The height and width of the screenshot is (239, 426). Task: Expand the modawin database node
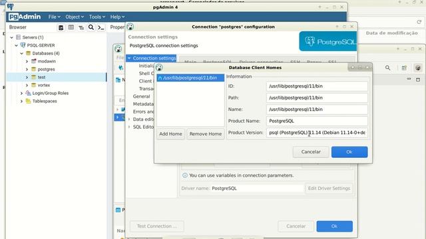point(27,61)
